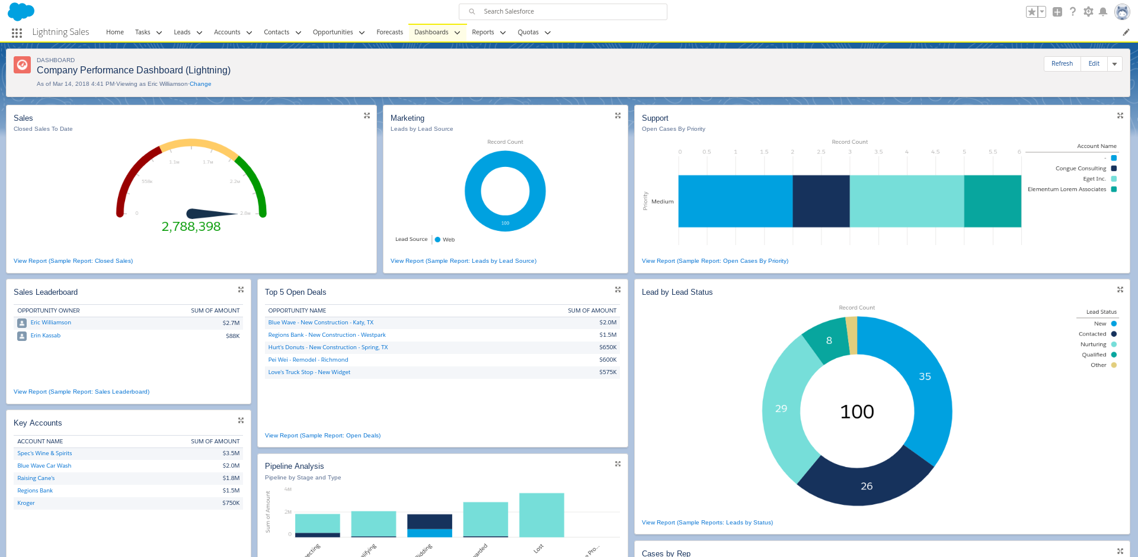The width and height of the screenshot is (1138, 557).
Task: Click the Qualified lead status legend swatch
Action: (x=1114, y=355)
